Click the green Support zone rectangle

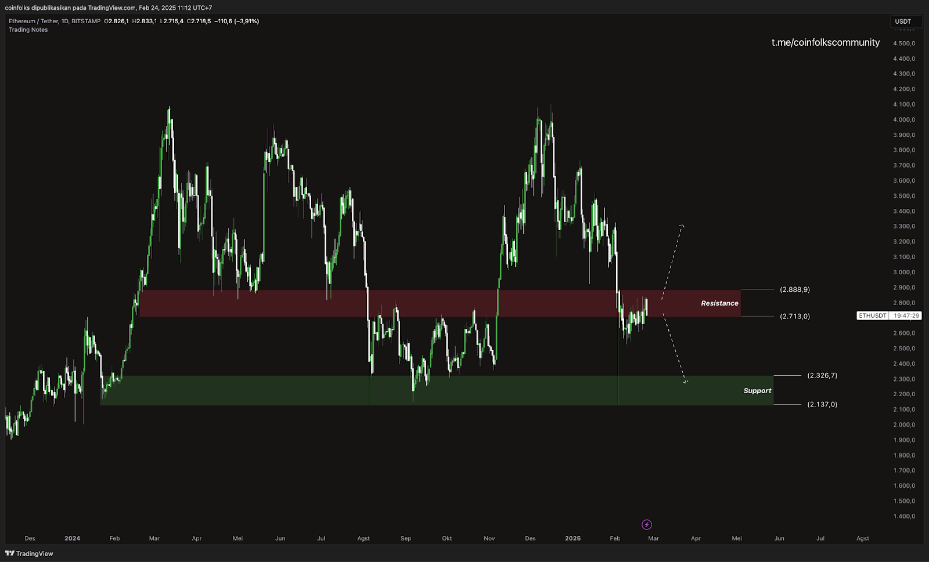[x=437, y=390]
